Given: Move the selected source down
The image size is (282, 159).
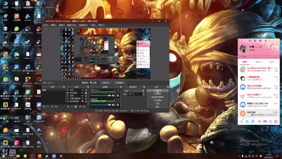Looking at the screenshot, I should (84, 107).
